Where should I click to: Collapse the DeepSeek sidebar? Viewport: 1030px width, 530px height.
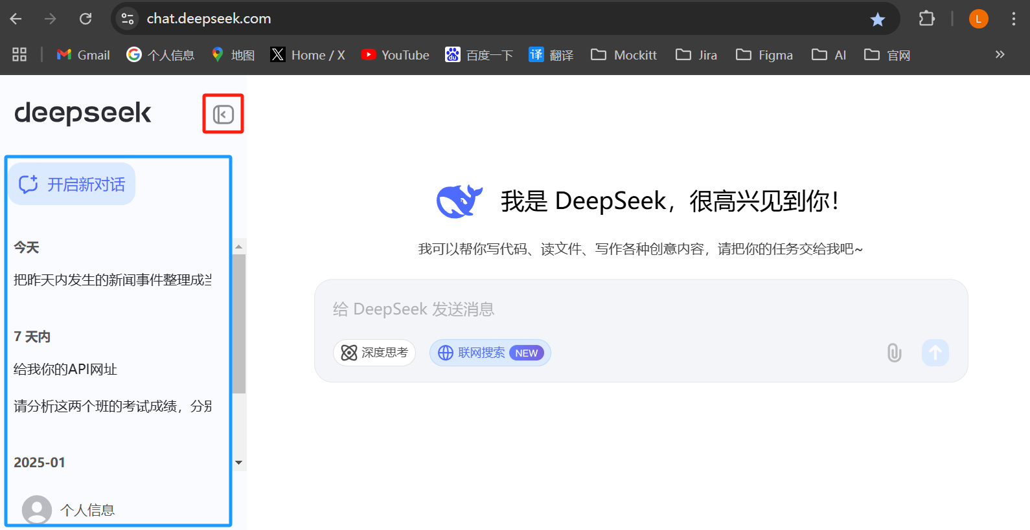click(x=223, y=115)
